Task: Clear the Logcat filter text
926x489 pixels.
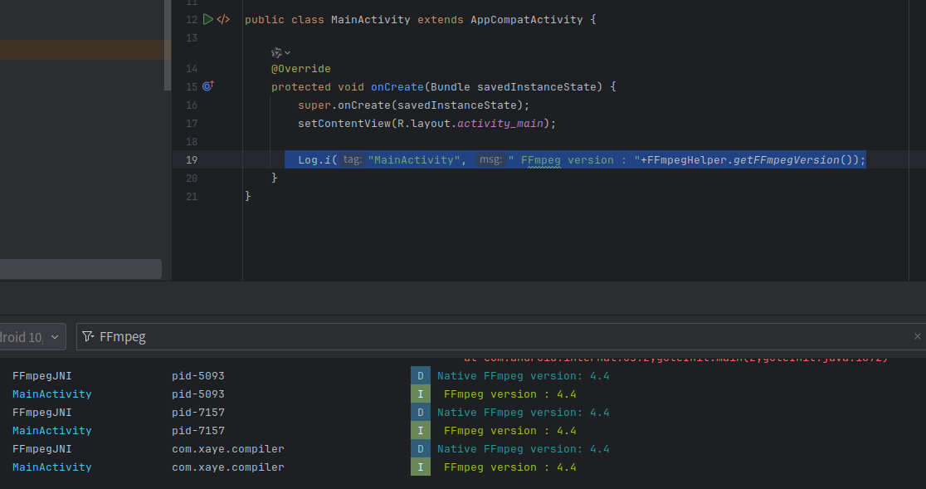Action: pyautogui.click(x=917, y=336)
